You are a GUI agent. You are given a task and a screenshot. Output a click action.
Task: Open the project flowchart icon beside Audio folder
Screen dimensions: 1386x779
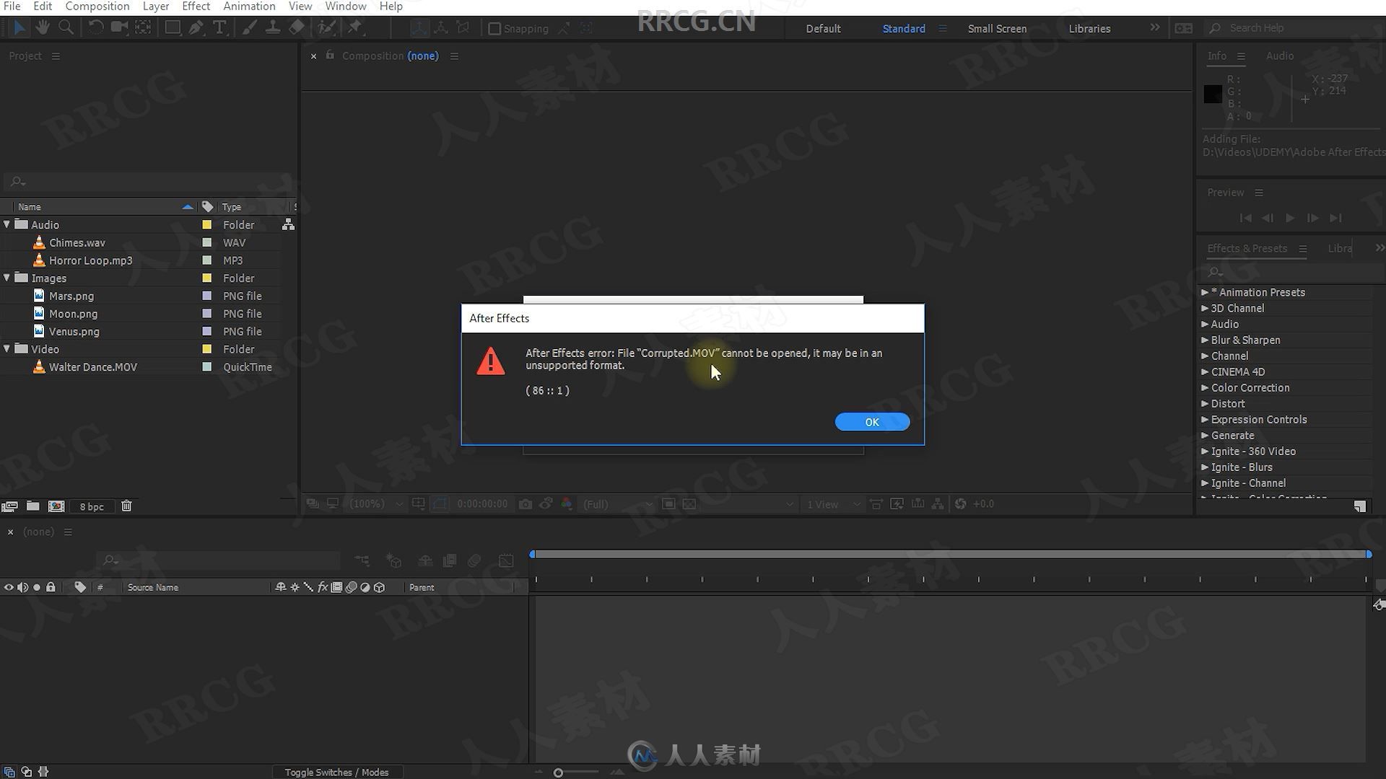click(288, 224)
